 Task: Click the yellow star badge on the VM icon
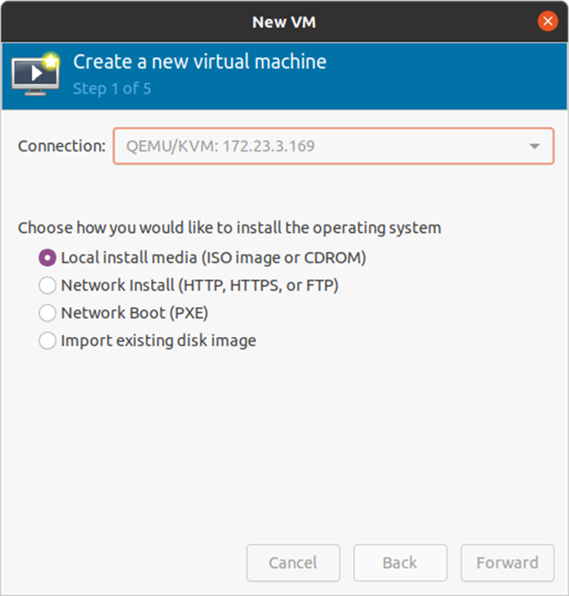pos(51,60)
